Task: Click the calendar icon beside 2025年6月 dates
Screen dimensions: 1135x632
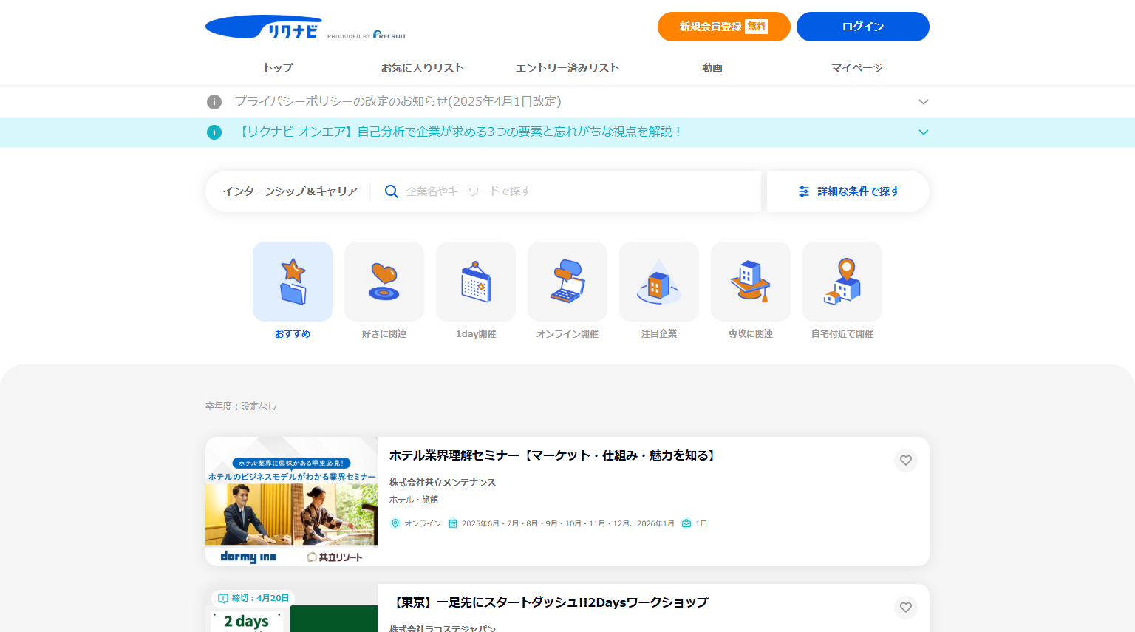Action: click(453, 523)
